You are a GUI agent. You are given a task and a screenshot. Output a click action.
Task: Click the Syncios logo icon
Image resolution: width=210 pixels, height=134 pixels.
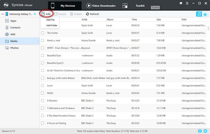click(6, 5)
